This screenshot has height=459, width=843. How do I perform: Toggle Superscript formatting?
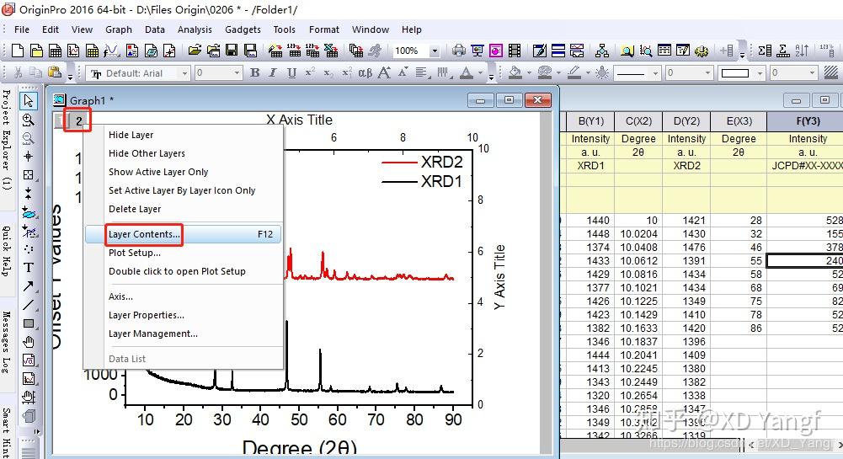[310, 72]
